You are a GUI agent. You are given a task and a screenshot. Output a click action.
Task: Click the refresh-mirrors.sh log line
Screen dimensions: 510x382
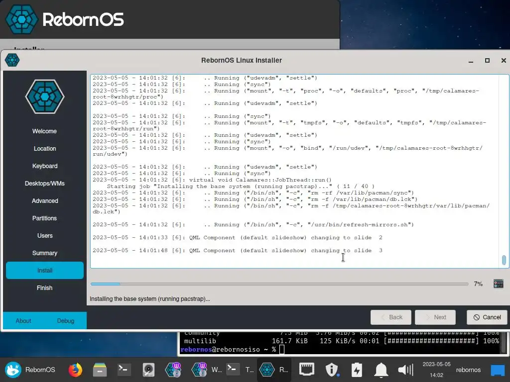click(253, 224)
